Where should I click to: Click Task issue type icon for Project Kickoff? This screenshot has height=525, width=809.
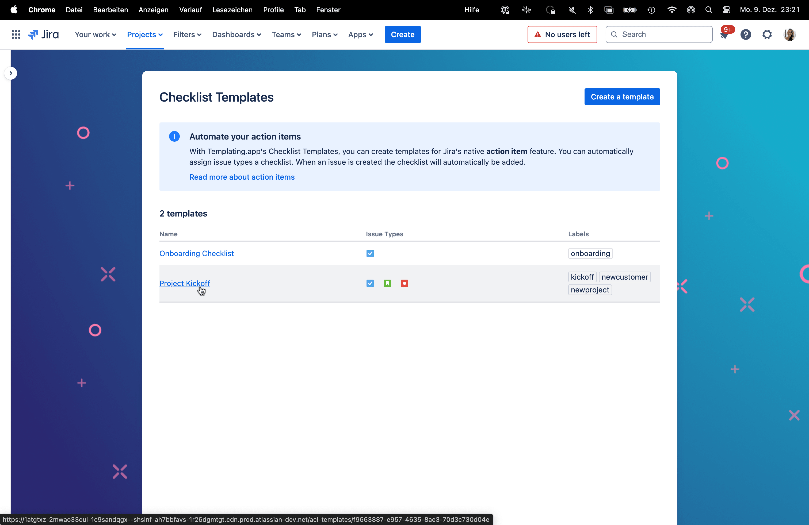[x=370, y=283]
